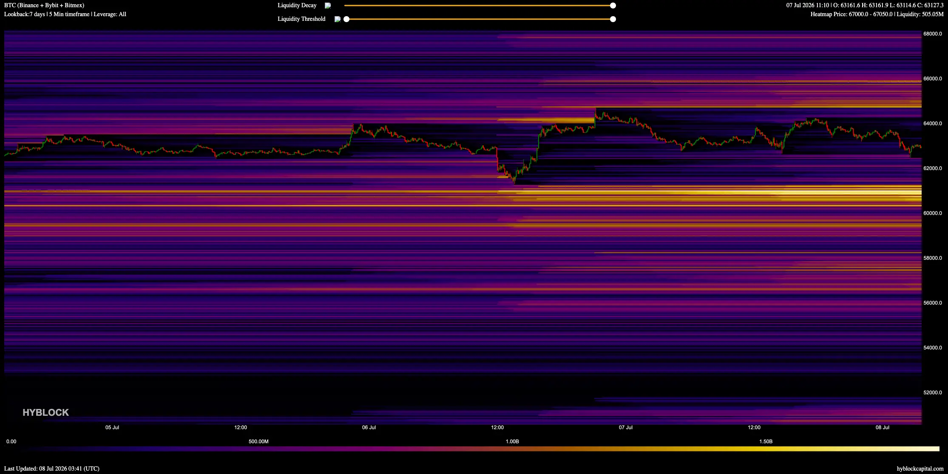Click the 1.00B mark on color legend
The width and height of the screenshot is (948, 474).
click(512, 442)
